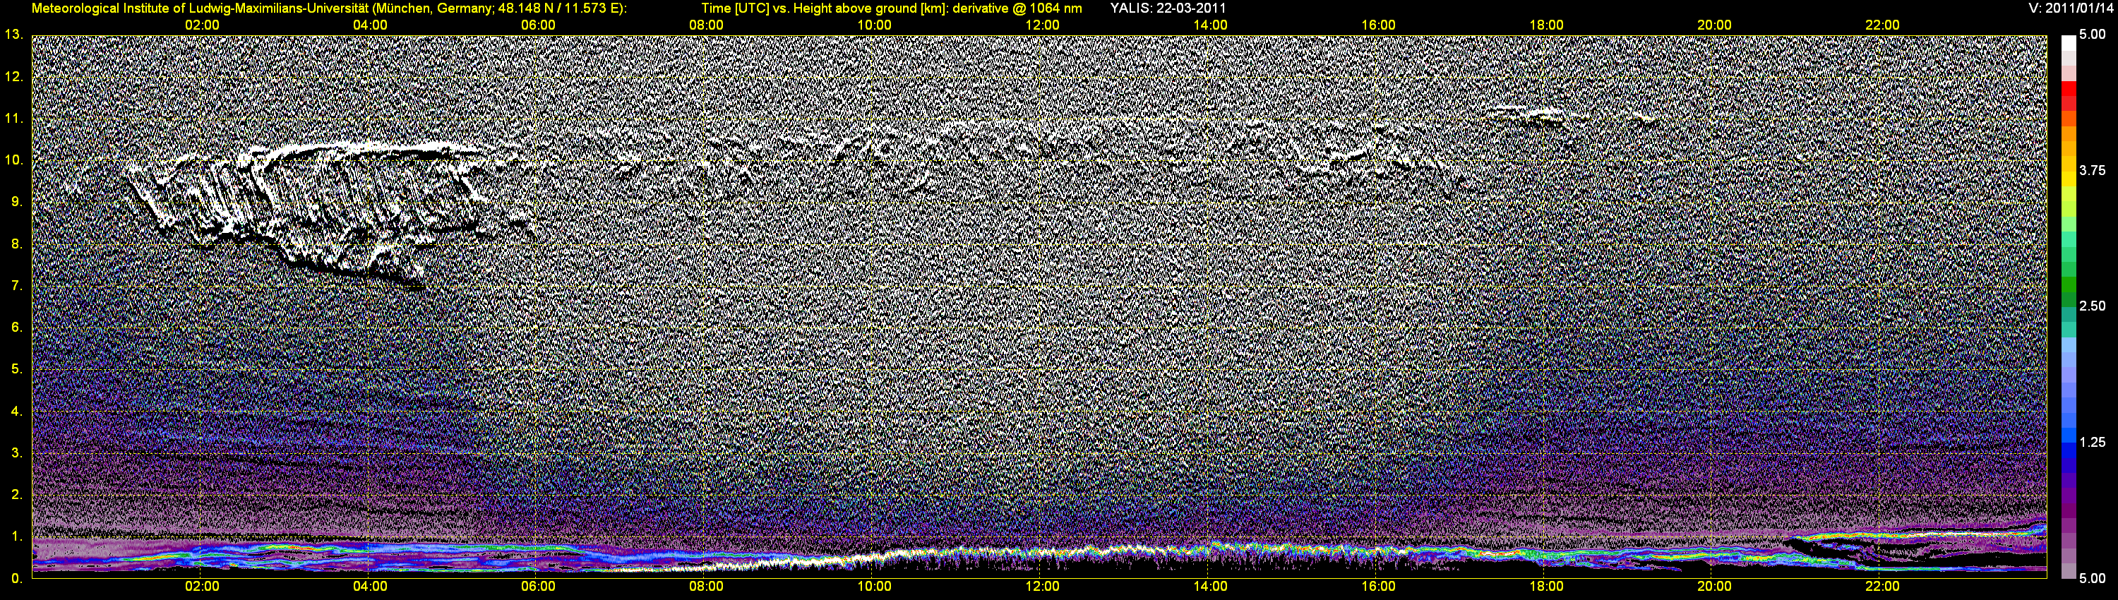Click the 5 km height axis label

[x=16, y=369]
